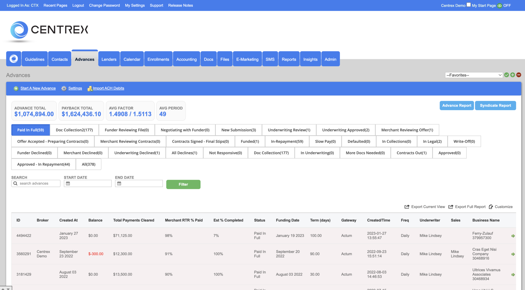Open the Syndicate Report button
525x290 pixels.
pos(496,106)
